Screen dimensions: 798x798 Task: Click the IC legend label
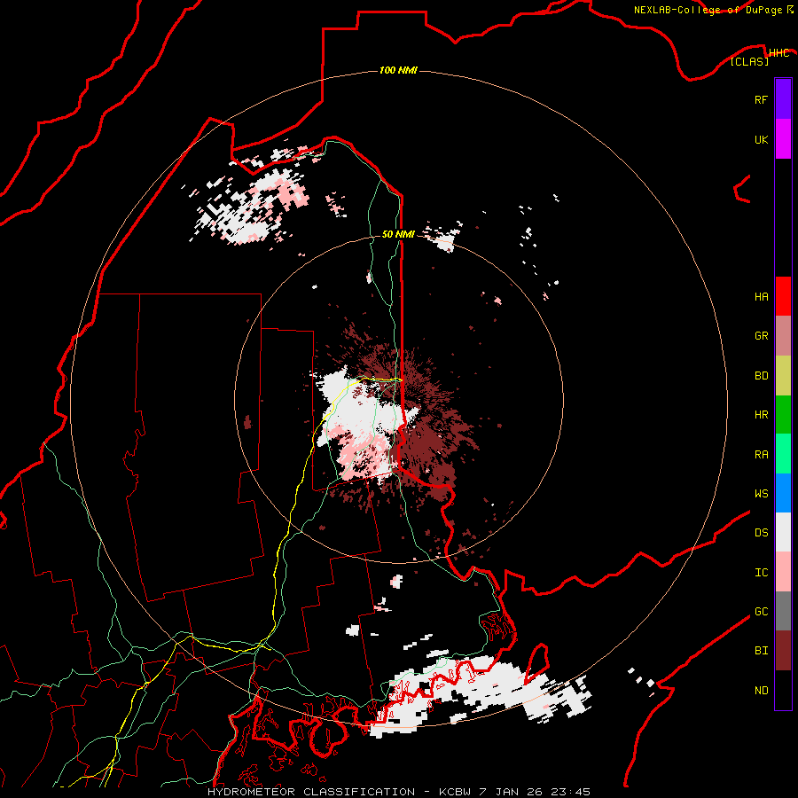761,573
